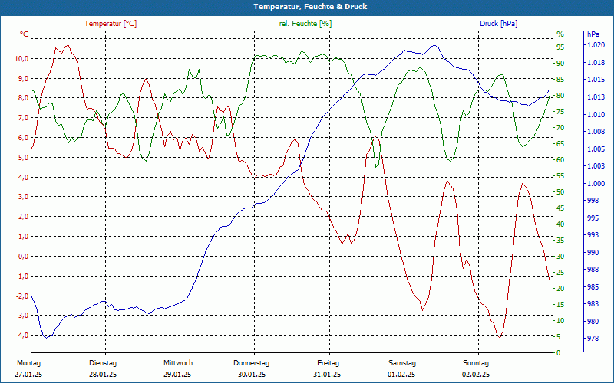Click the '7,0' temperature axis value
Viewport: 614px width, 383px height.
[23, 118]
